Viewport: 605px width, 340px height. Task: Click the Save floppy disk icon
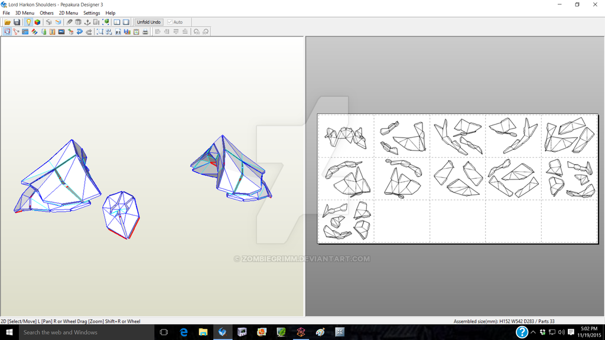coord(17,22)
